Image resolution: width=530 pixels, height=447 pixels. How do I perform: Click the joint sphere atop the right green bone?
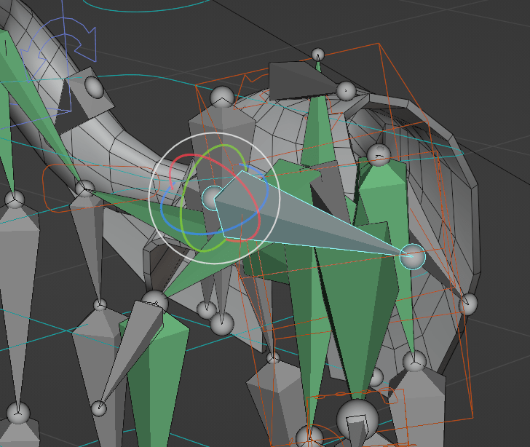[379, 154]
